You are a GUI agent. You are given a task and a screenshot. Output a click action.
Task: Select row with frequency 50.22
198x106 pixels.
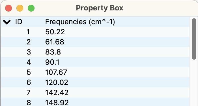click(95, 32)
